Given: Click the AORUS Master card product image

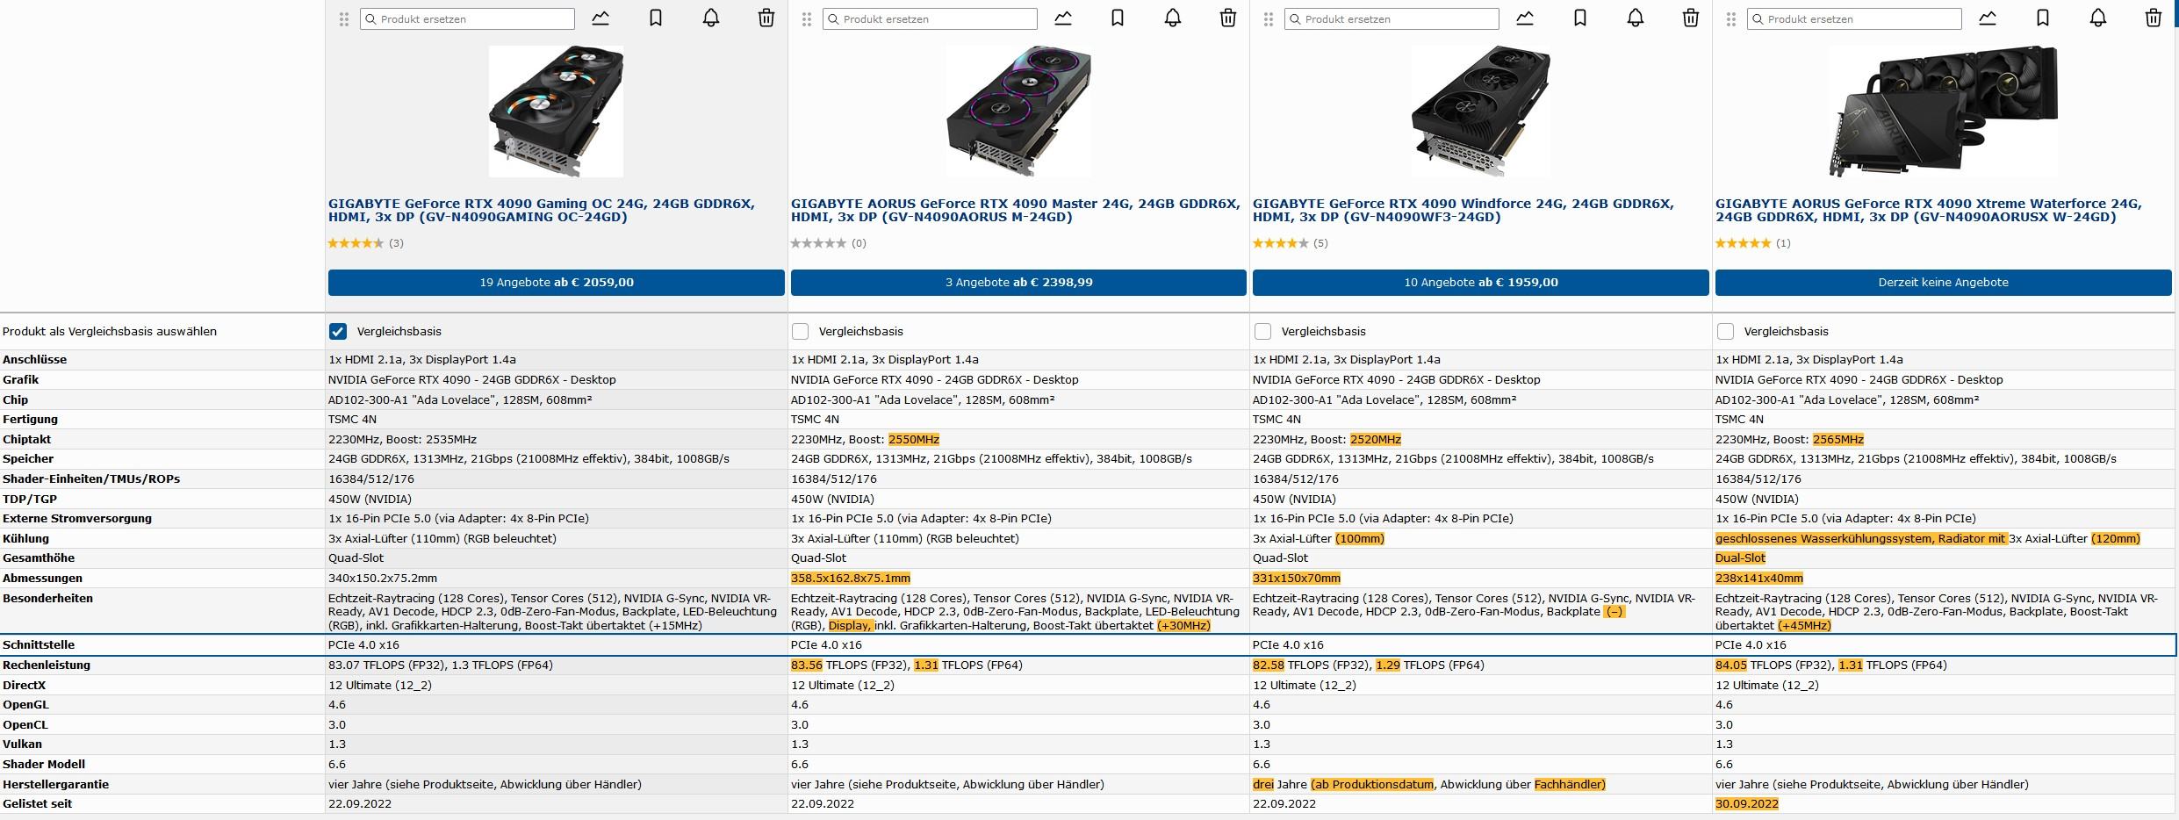Looking at the screenshot, I should click(x=1018, y=111).
